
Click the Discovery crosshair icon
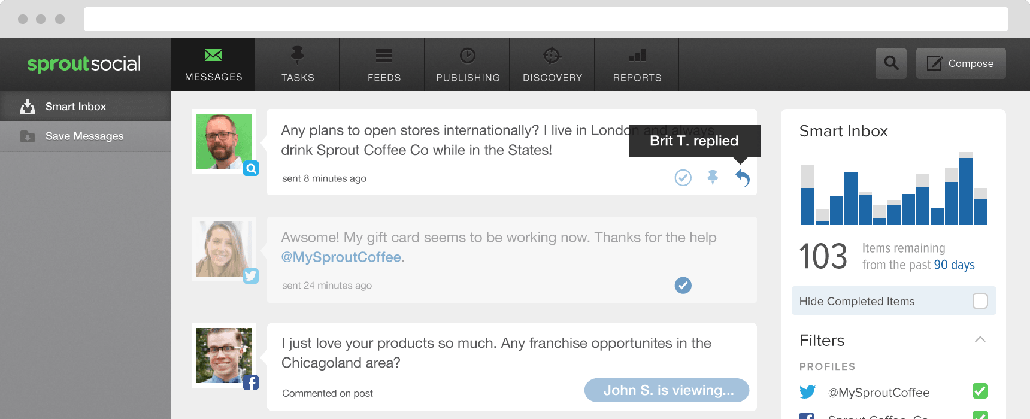point(552,56)
